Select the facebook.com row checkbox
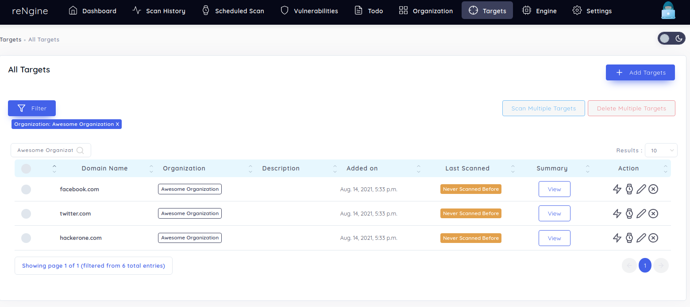 click(26, 190)
